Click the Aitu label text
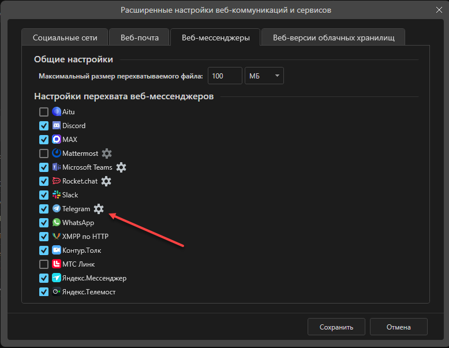 click(69, 112)
